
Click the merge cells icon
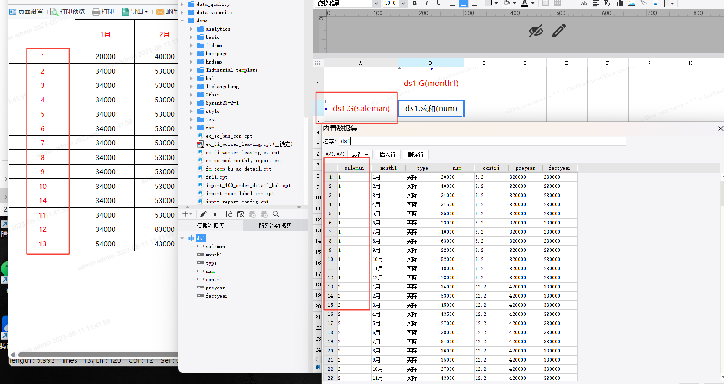point(546,3)
